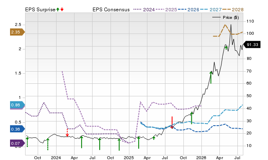Click the red down surprise arrow near August 2025
The image size is (268, 160).
(172, 122)
